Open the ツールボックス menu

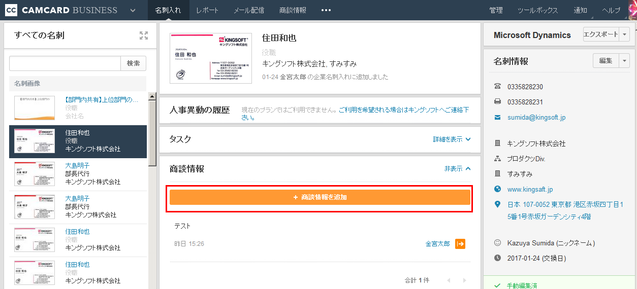pos(538,10)
